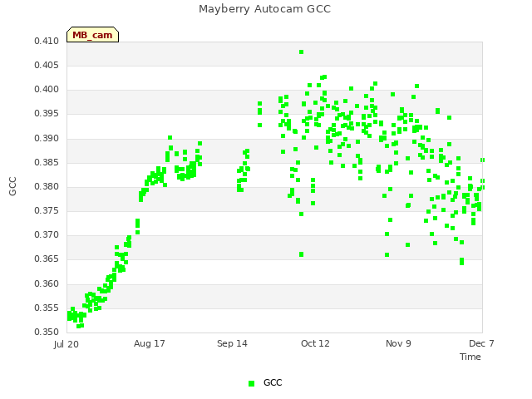
Task: Click the green GCC legend swatch
Action: tap(251, 383)
